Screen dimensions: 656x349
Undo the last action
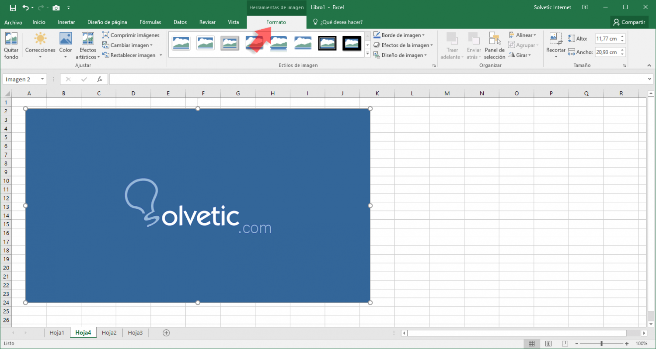tap(25, 7)
